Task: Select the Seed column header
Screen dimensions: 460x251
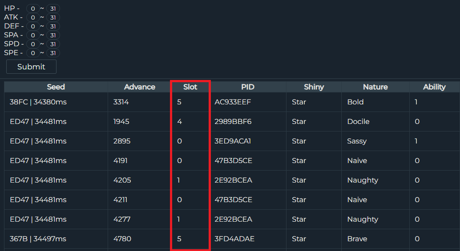Action: click(x=56, y=87)
